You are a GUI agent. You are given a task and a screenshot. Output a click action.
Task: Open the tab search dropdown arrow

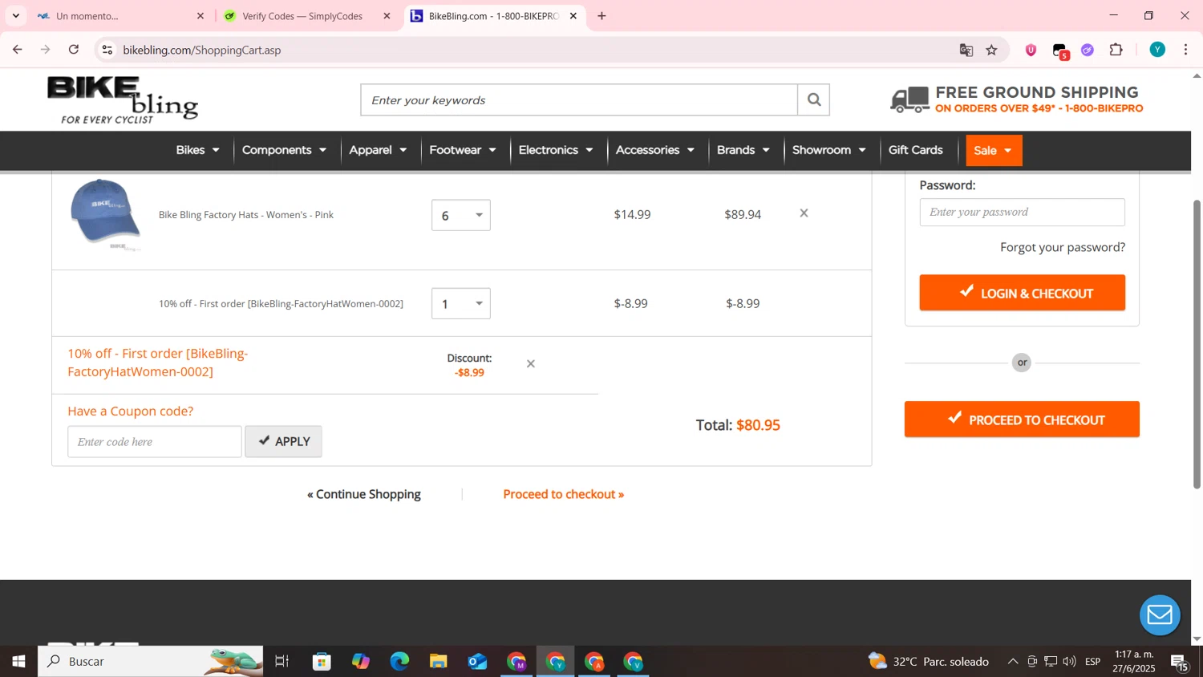(x=15, y=16)
